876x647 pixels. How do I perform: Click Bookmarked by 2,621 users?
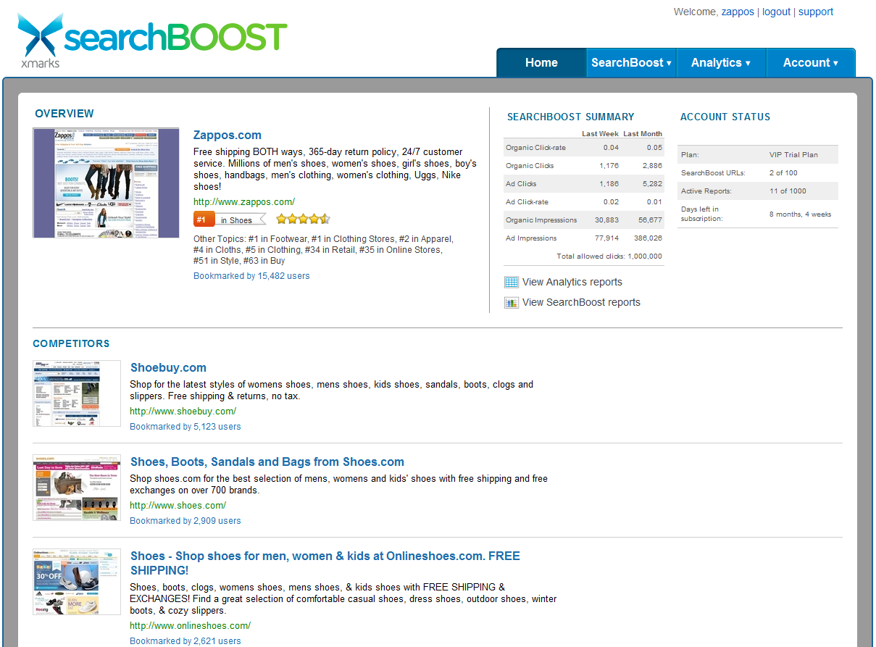pos(185,641)
